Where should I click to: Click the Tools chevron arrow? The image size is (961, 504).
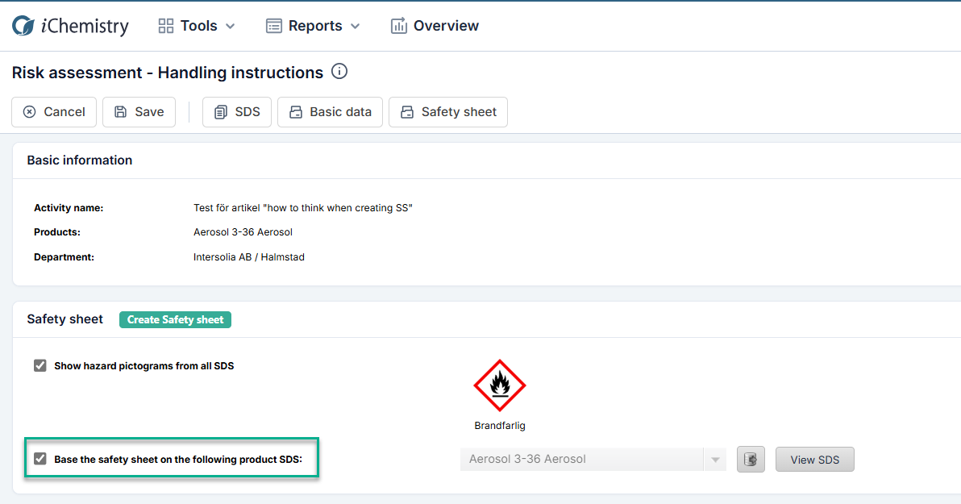(x=231, y=27)
